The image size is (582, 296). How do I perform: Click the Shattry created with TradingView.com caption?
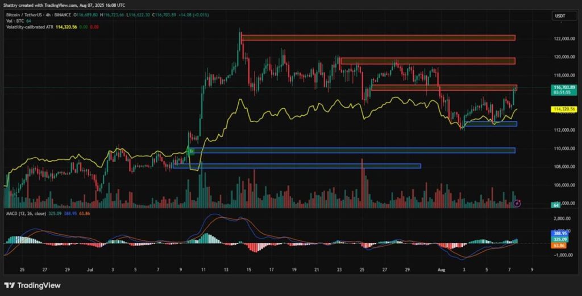click(x=64, y=5)
